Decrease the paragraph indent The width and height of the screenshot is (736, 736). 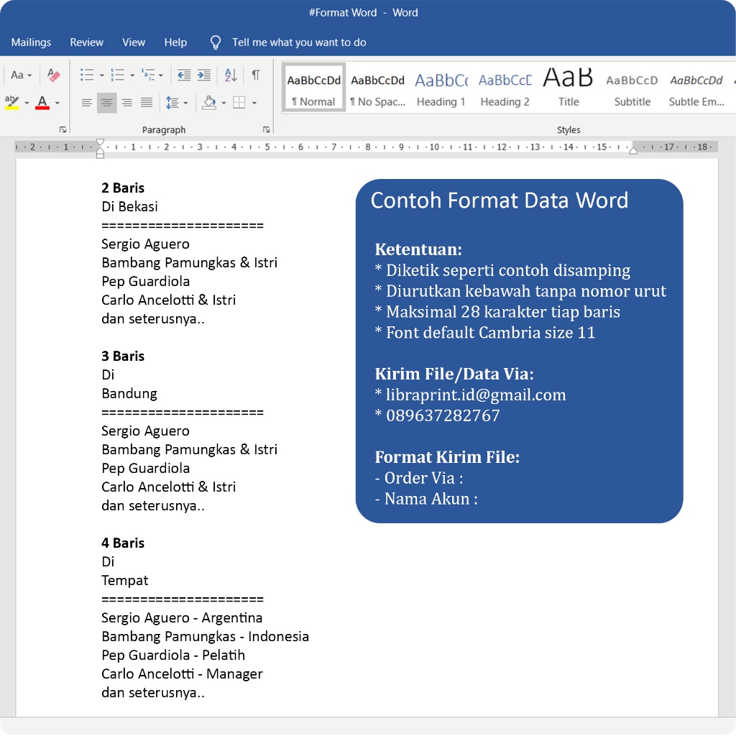pyautogui.click(x=183, y=75)
